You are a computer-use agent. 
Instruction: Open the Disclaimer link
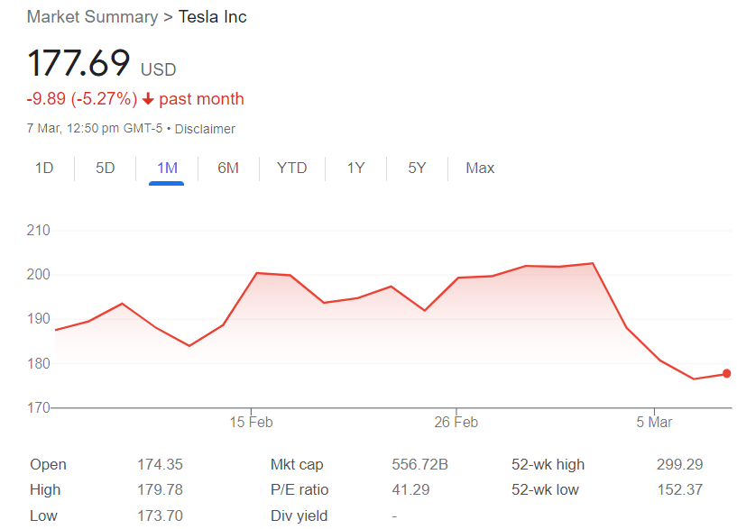205,129
